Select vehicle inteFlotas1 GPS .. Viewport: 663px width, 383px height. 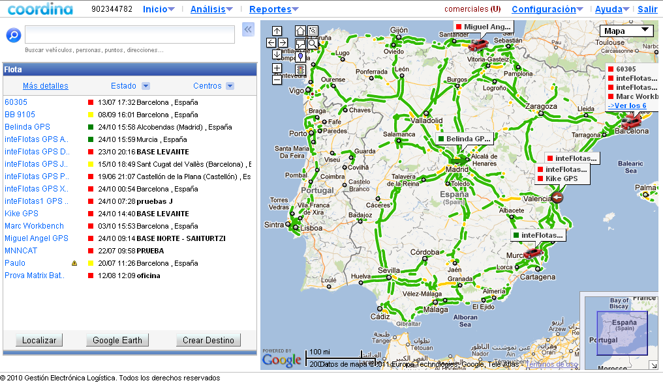pyautogui.click(x=37, y=201)
